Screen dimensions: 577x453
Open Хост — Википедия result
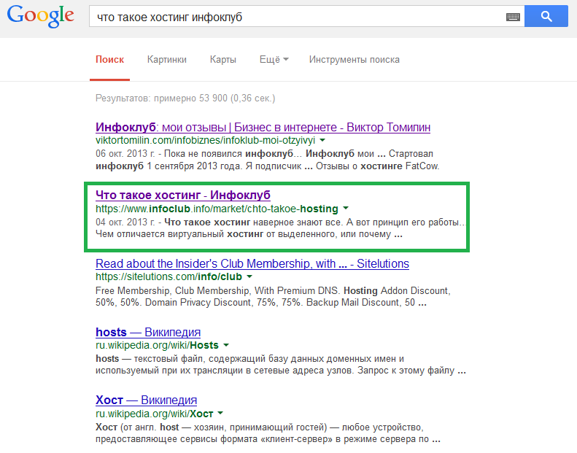146,400
